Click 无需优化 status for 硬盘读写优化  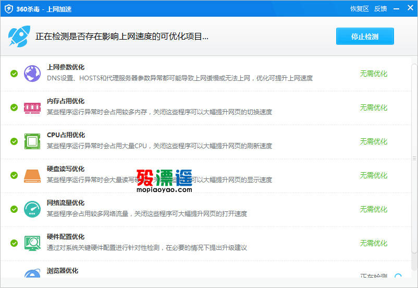pos(374,175)
